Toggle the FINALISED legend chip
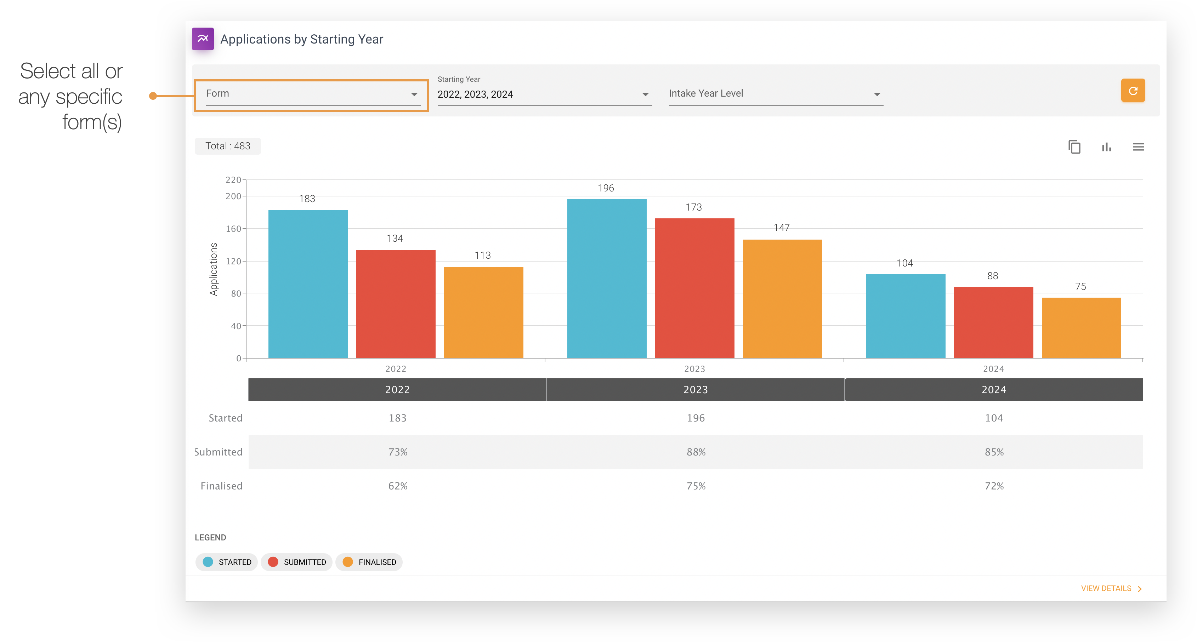Viewport: 1197px width, 642px height. [x=369, y=562]
